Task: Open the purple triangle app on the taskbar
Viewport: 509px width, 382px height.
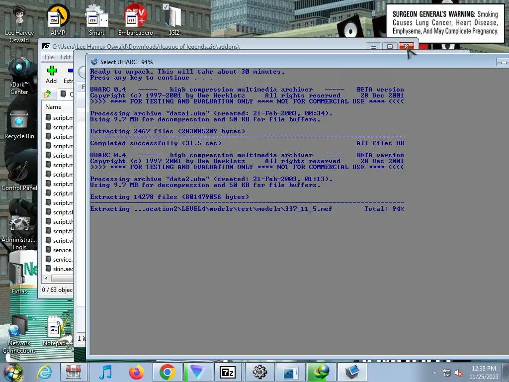Action: (198, 372)
